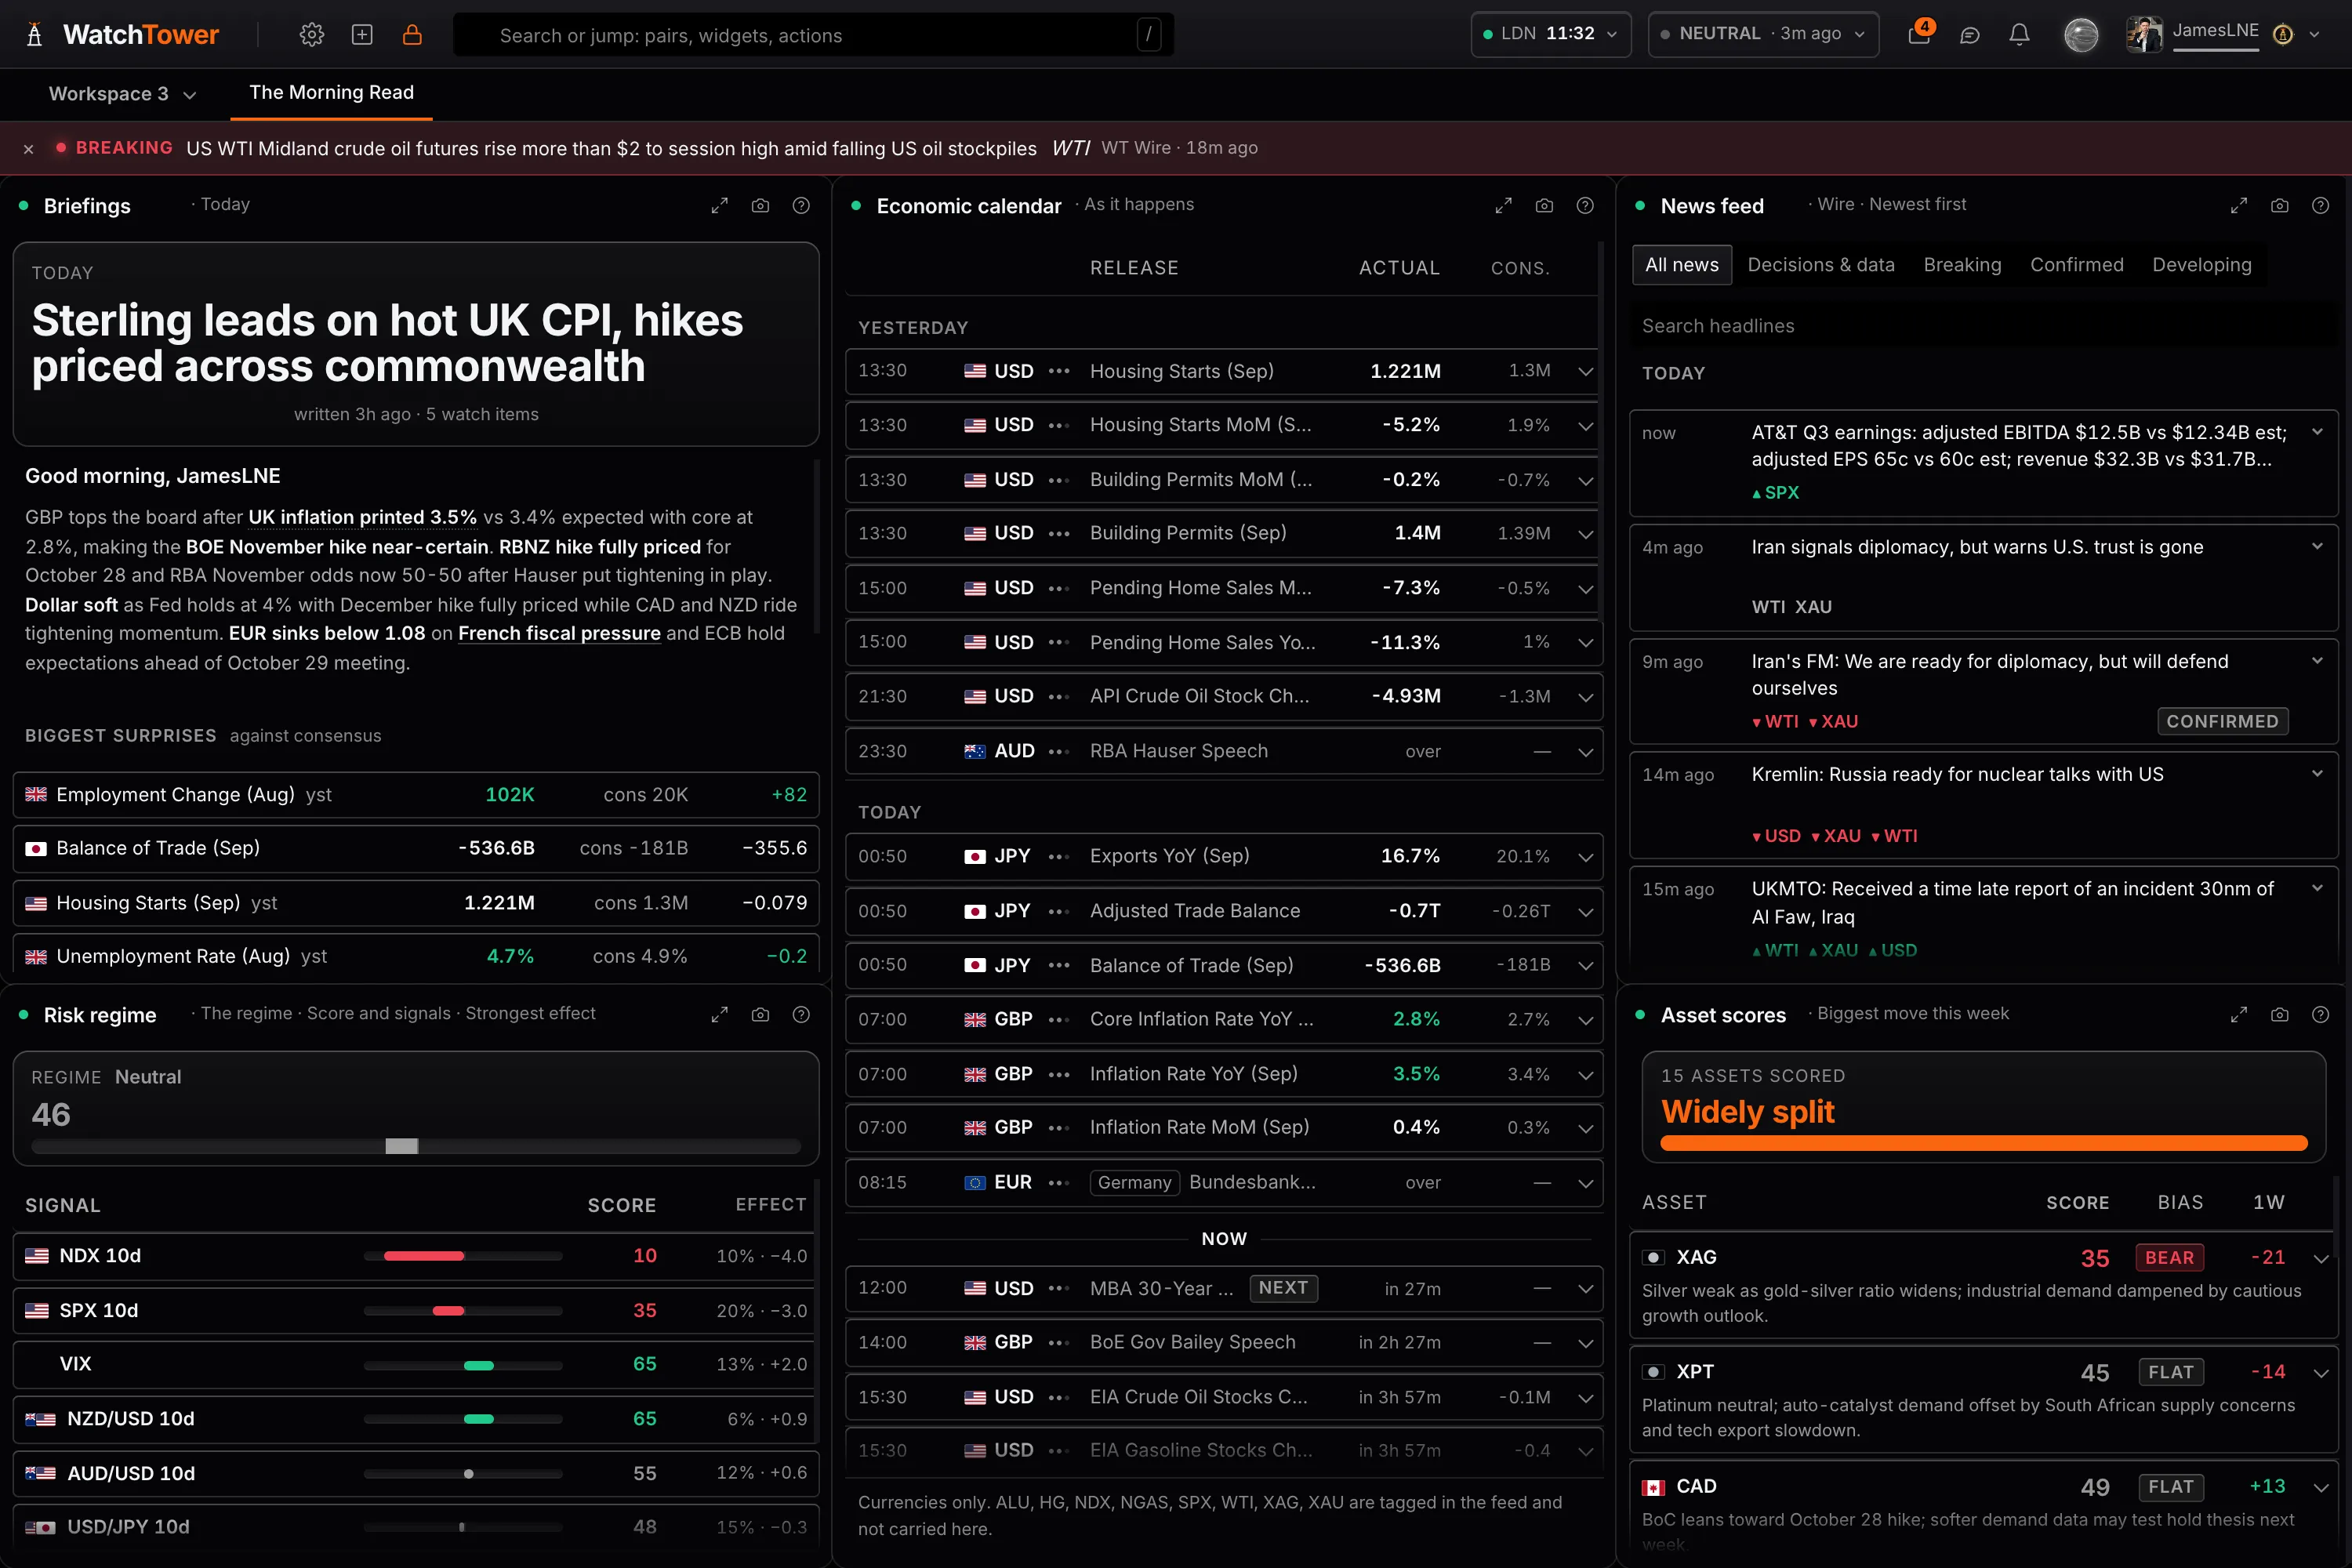Select the All news filter tab
The height and width of the screenshot is (1568, 2352).
coord(1681,265)
